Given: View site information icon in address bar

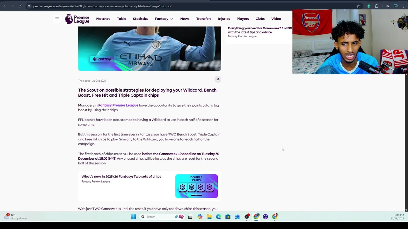Looking at the screenshot, I should click(x=29, y=6).
